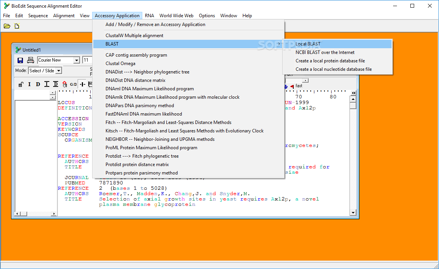Screen dimensions: 439x269
Task: Expand the BLAST submenu arrow
Action: pos(279,44)
